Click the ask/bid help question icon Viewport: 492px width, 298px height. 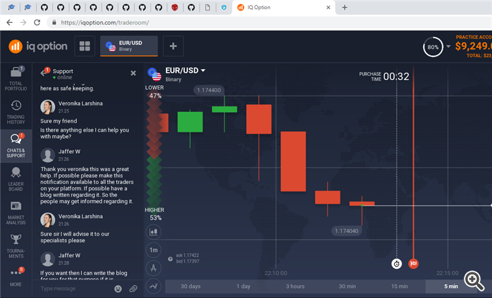click(x=170, y=259)
